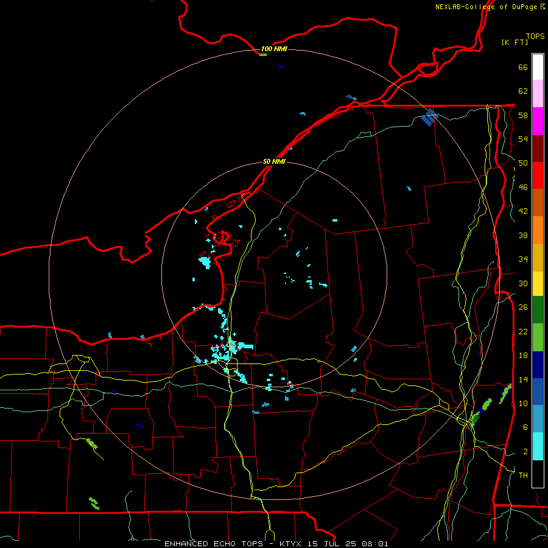This screenshot has height=548, width=548.
Task: Pick the navy blue band on the scale
Action: [x=538, y=365]
